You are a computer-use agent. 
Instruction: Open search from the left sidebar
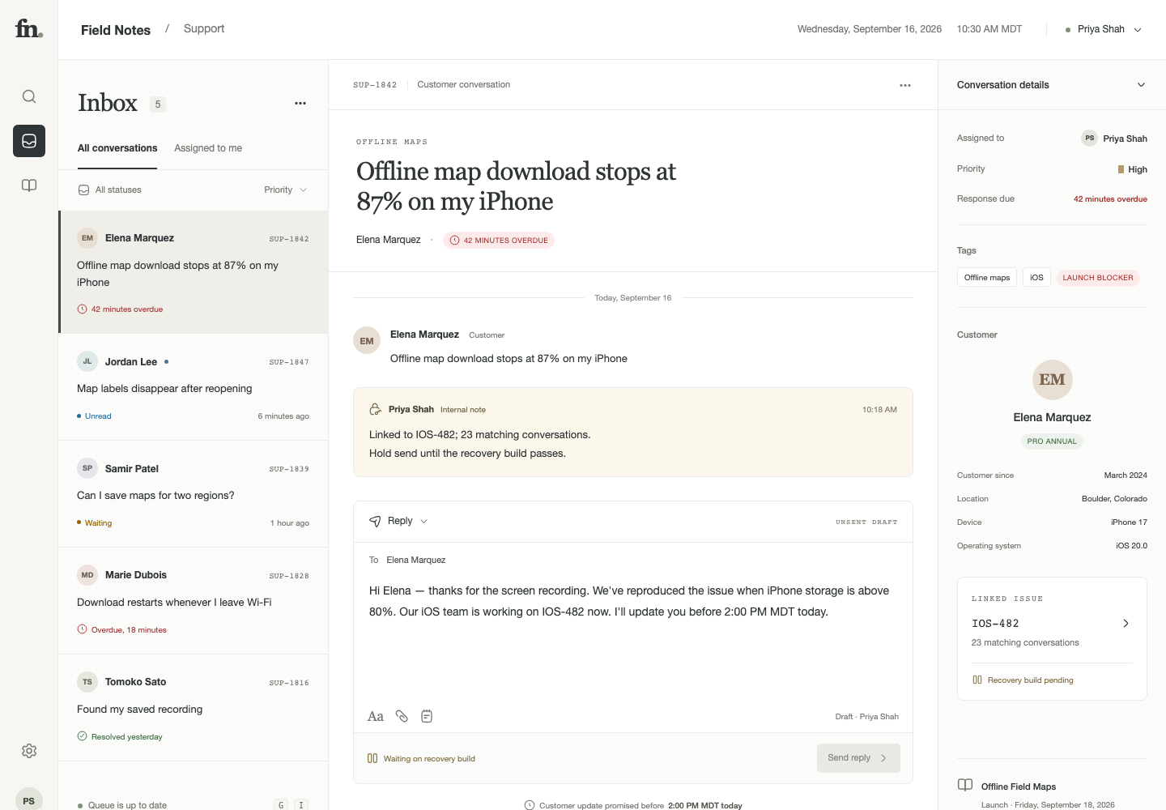click(x=29, y=96)
